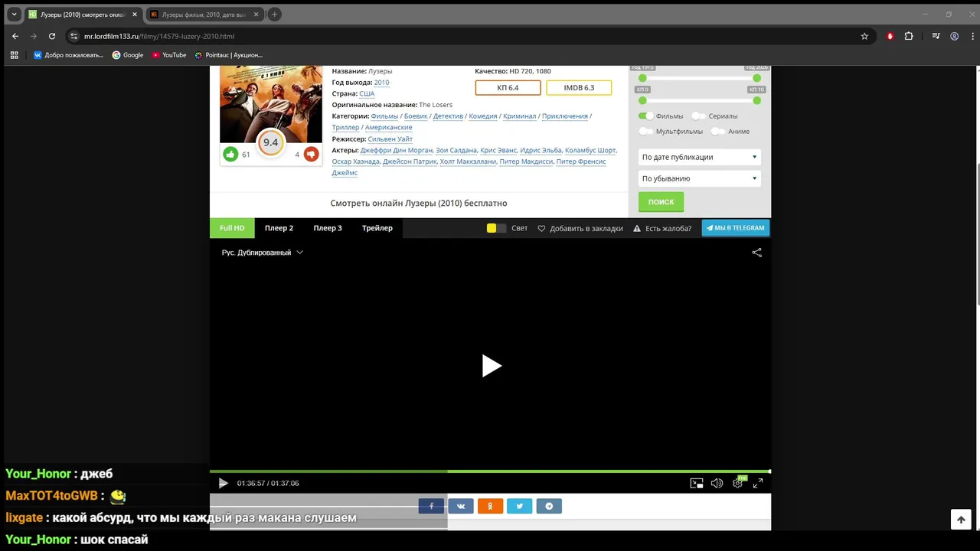Screen dimensions: 980x551
Task: Click the green thumbs-up like icon
Action: (230, 154)
